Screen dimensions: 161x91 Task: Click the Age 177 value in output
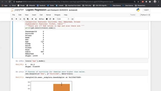point(42,42)
